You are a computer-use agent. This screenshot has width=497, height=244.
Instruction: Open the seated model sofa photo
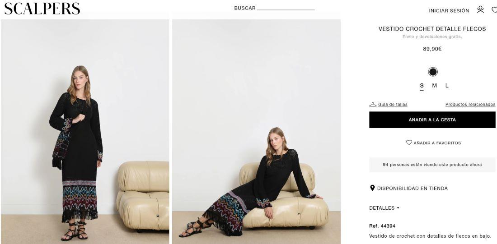pyautogui.click(x=257, y=131)
